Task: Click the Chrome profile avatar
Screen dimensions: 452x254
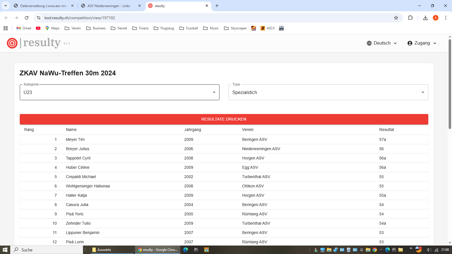Action: (436, 18)
